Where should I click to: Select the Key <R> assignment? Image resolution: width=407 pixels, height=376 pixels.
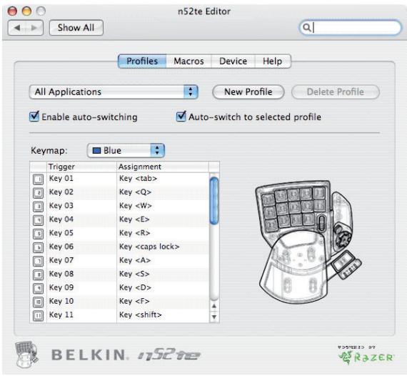pyautogui.click(x=135, y=233)
